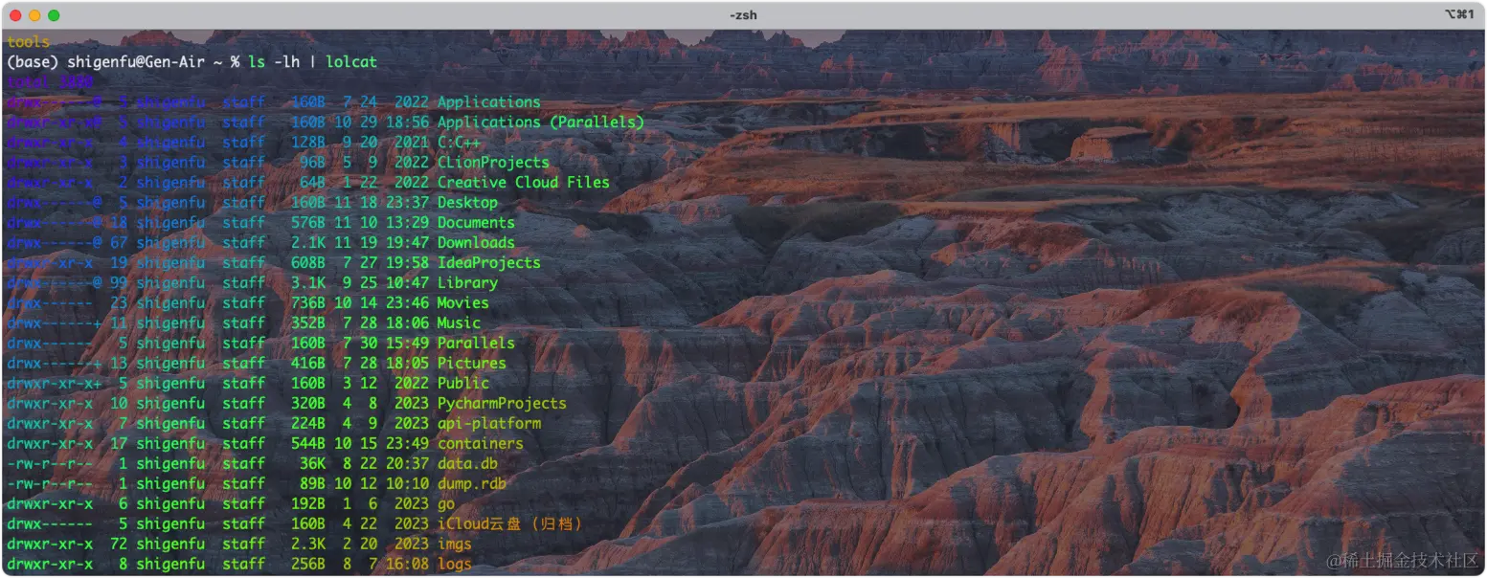
Task: Click the 'Desktop' directory name
Action: coord(467,203)
